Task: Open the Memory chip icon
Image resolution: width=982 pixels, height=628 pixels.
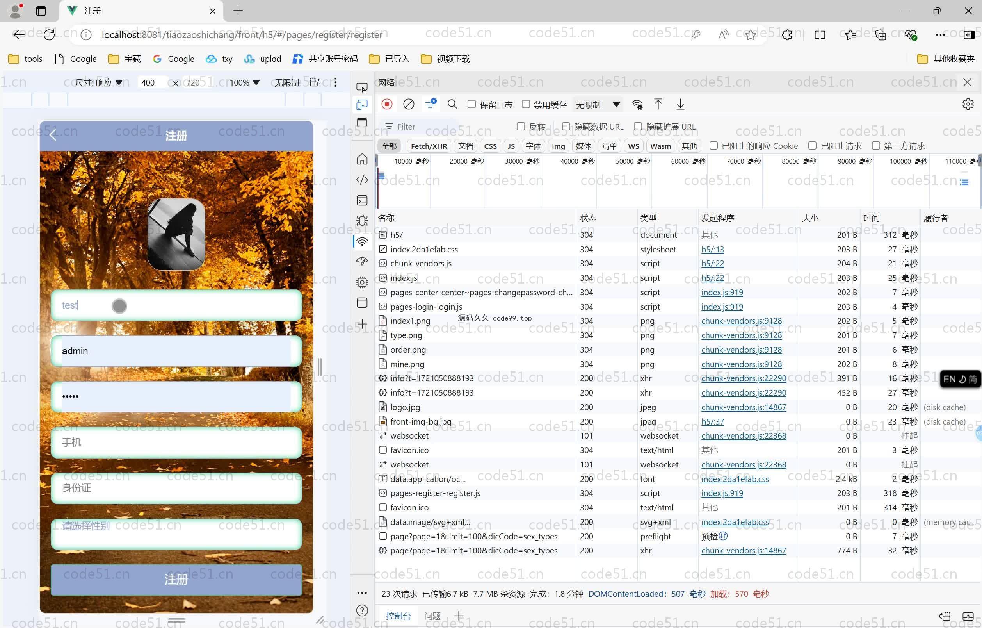Action: point(362,282)
